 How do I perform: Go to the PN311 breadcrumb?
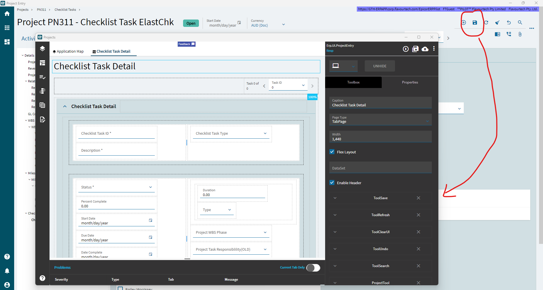(41, 10)
